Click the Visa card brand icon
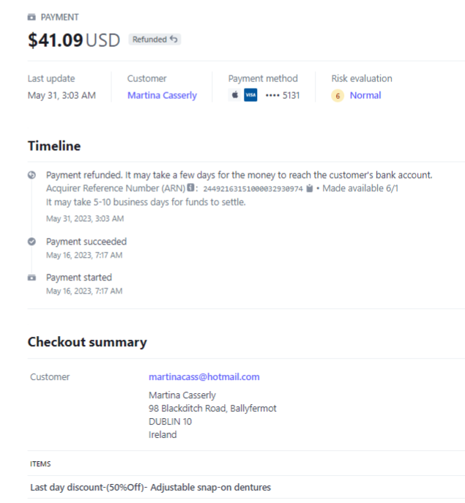465x503 pixels. point(250,95)
